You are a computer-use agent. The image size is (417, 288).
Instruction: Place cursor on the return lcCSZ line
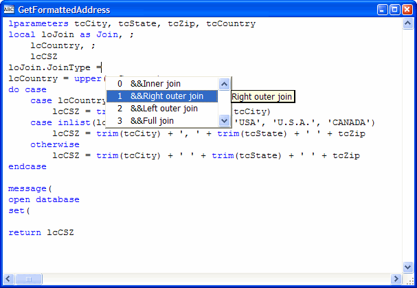pos(41,232)
